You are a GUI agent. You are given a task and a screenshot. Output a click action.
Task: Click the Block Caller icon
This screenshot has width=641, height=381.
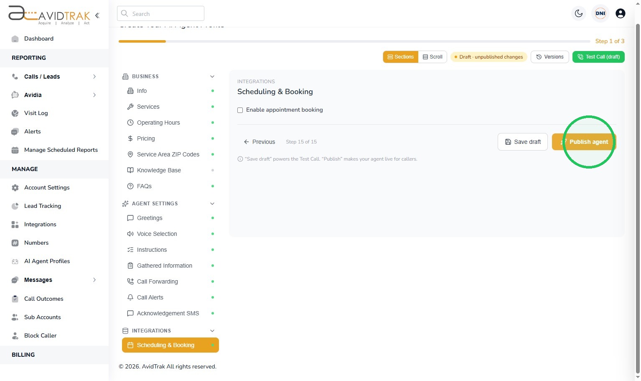(15, 336)
